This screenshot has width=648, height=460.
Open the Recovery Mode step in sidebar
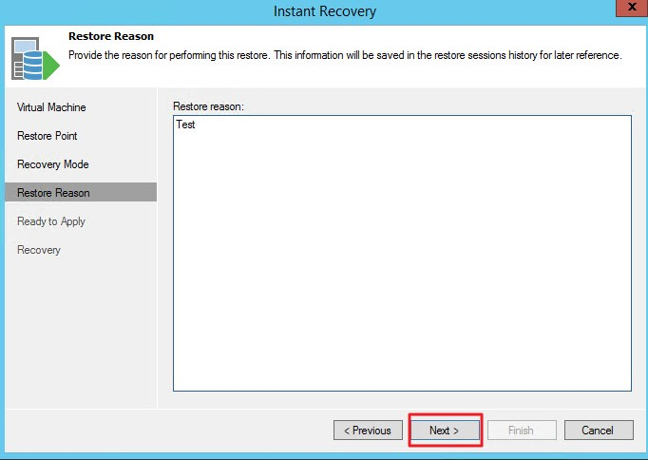[x=53, y=164]
